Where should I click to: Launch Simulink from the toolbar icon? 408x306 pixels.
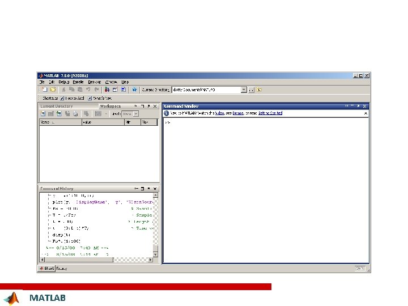point(107,90)
